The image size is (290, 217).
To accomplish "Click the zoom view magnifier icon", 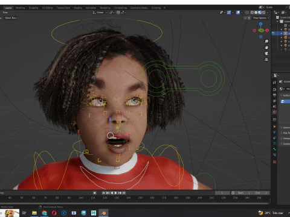I will coord(266,42).
